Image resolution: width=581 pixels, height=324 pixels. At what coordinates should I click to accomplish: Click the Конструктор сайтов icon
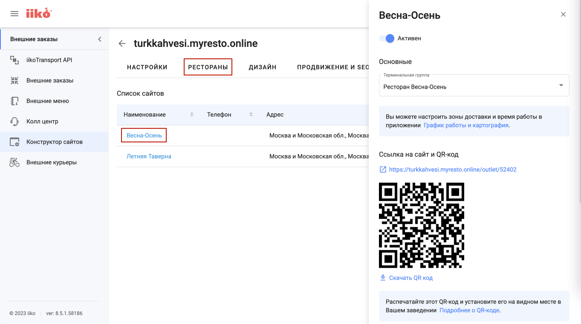pyautogui.click(x=14, y=142)
